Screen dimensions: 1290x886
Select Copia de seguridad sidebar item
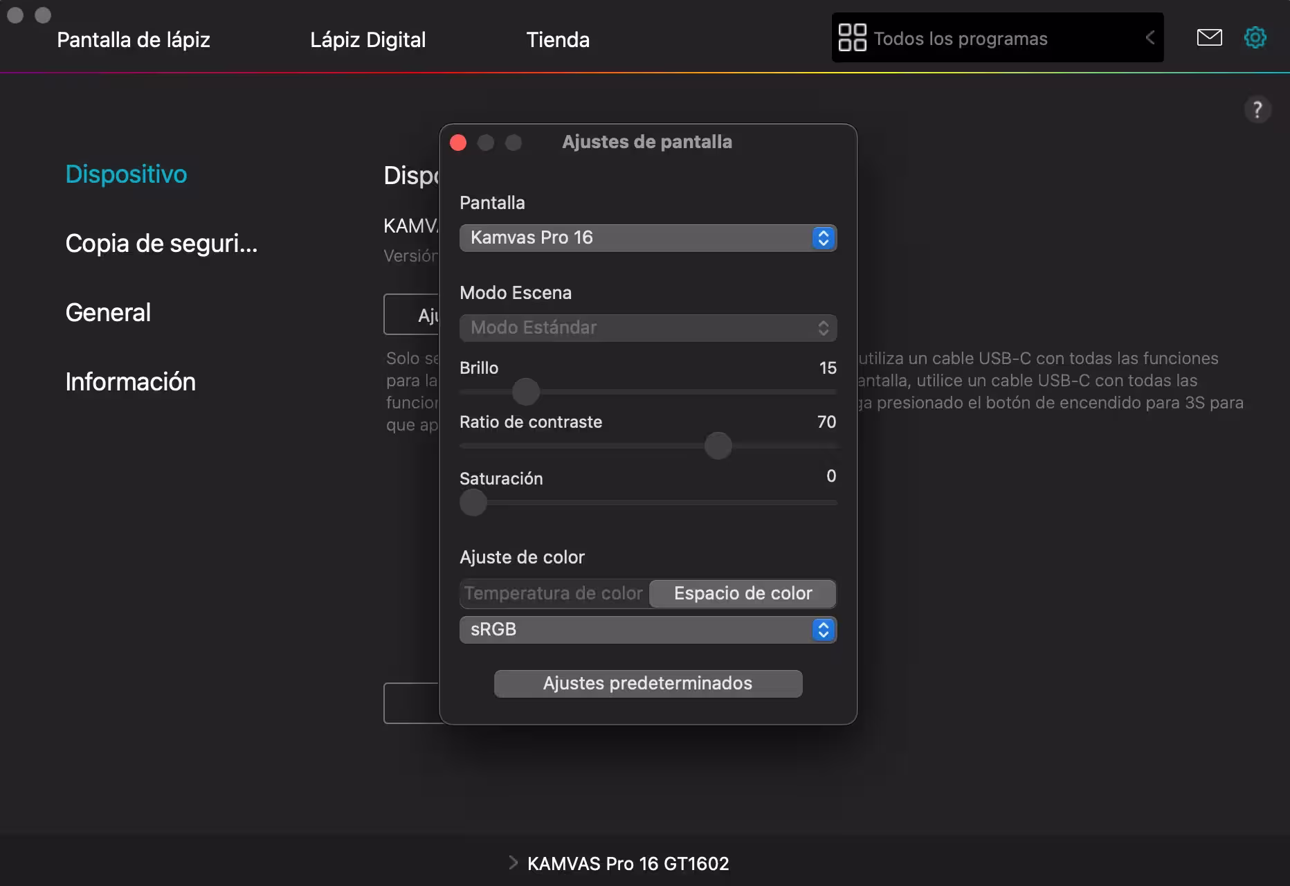(161, 244)
